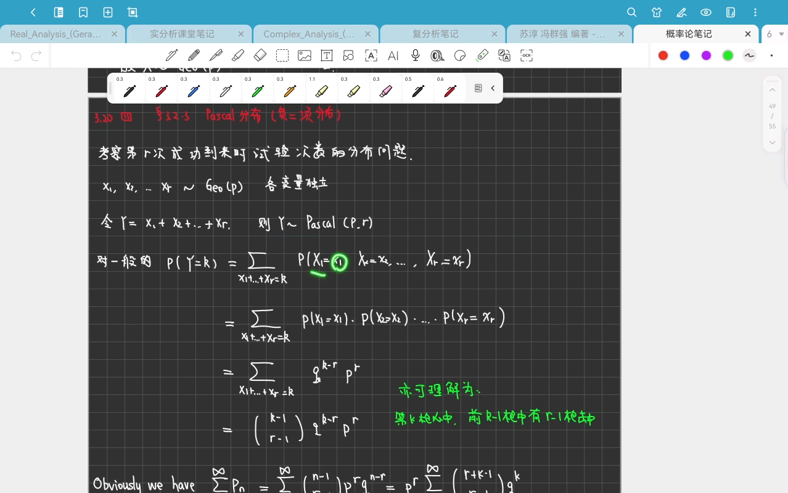788x493 pixels.
Task: Close the 实分析课堂笔记 tab
Action: click(241, 34)
